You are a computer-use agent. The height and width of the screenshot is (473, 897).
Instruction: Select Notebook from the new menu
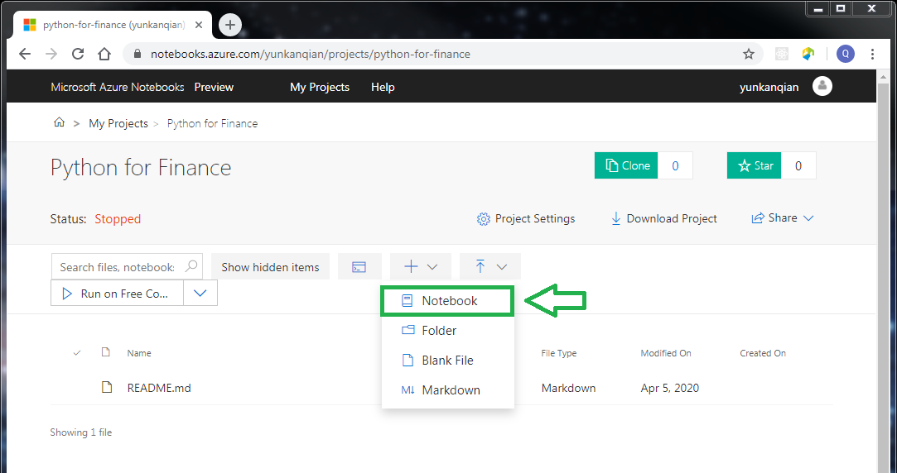tap(447, 301)
